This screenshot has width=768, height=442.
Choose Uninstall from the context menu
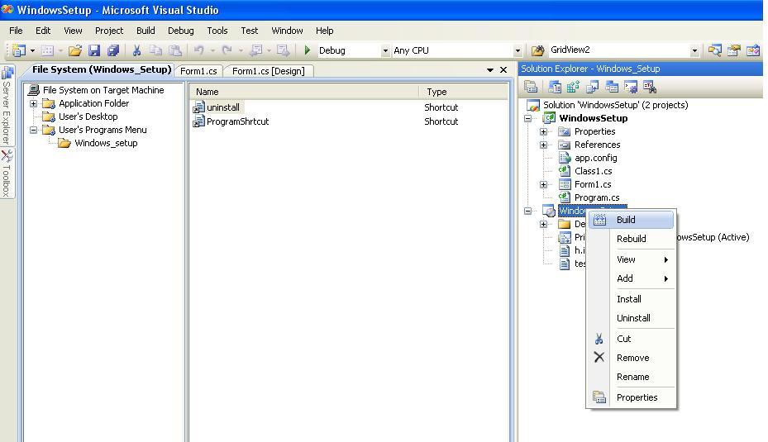[631, 318]
